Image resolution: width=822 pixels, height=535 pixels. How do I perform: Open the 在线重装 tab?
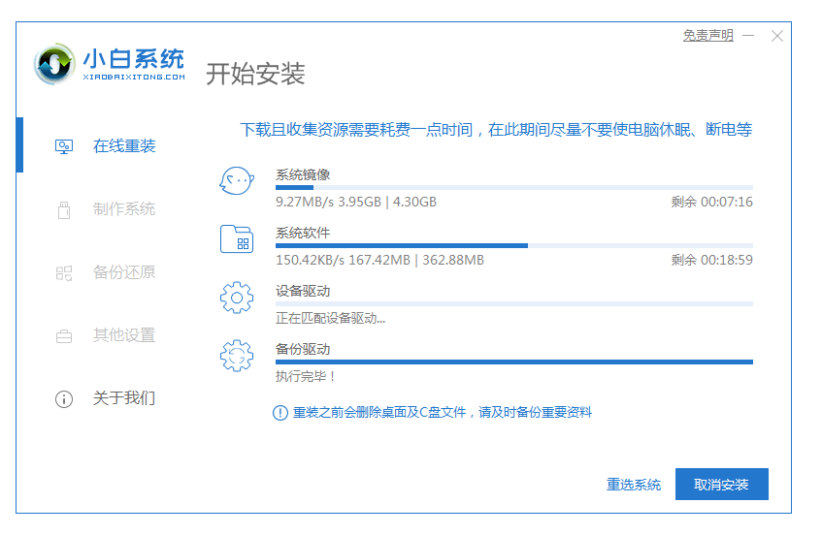coord(124,146)
